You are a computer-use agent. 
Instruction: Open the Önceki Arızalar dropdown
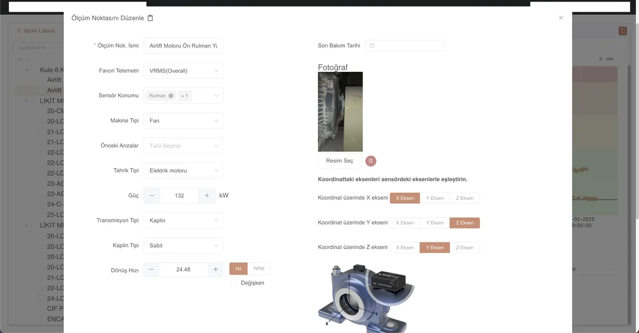point(183,146)
